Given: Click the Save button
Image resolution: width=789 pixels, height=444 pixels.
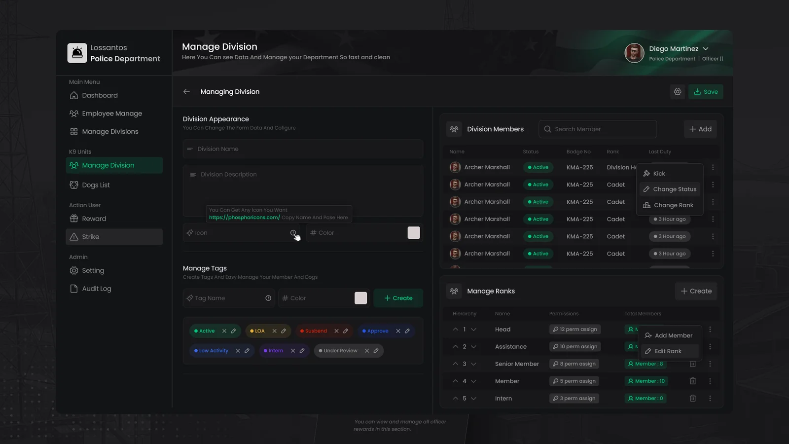Looking at the screenshot, I should 706,92.
